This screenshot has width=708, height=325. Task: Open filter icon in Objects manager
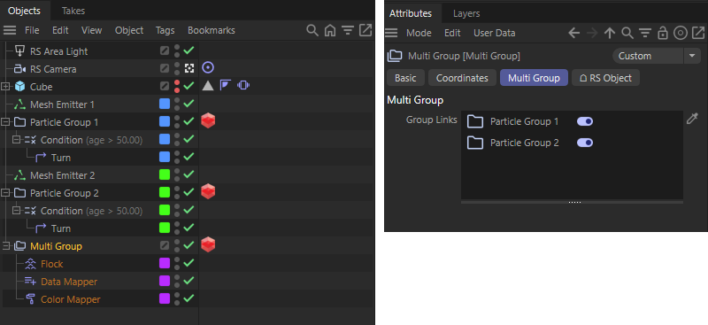pos(347,30)
